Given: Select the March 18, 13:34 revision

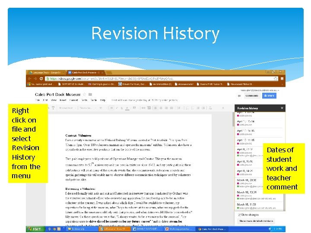Looking at the screenshot, I should click(260, 195).
